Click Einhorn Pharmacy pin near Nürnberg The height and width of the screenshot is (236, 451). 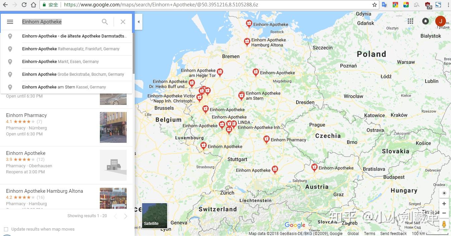[266, 139]
